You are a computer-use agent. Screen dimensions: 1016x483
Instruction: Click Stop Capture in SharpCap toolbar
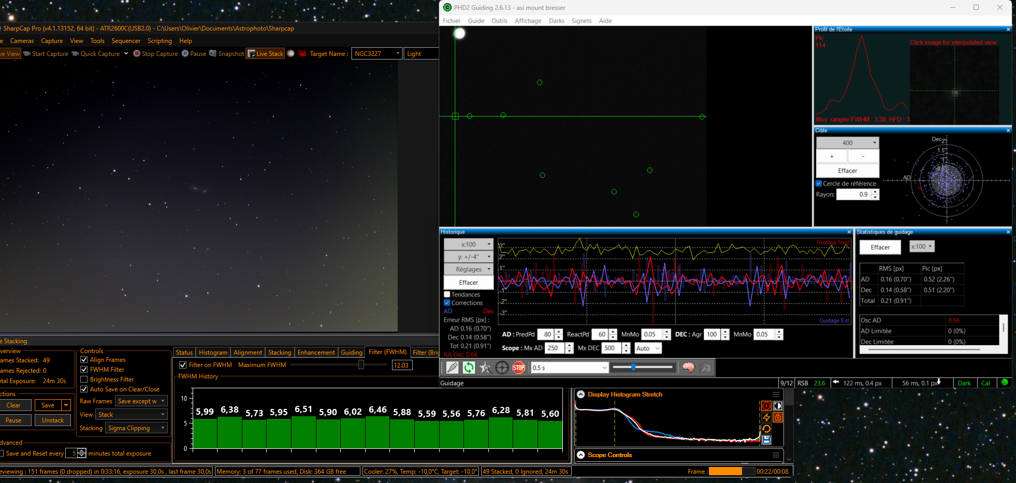pyautogui.click(x=155, y=53)
